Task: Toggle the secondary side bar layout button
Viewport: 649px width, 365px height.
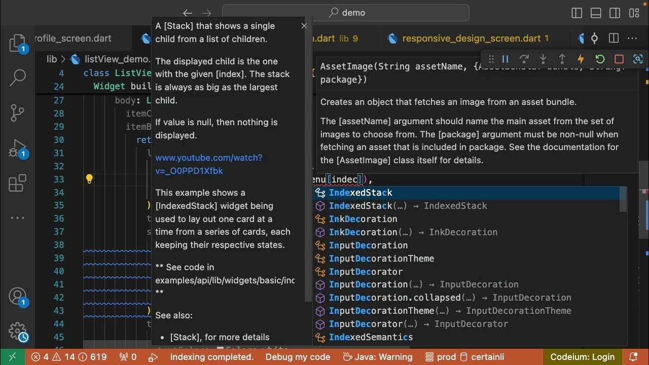Action: (x=615, y=13)
